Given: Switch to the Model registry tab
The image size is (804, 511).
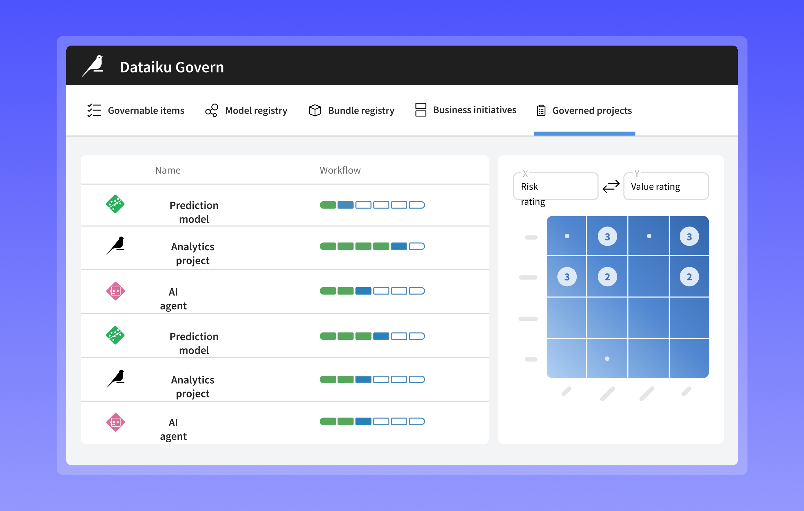Looking at the screenshot, I should click(256, 110).
